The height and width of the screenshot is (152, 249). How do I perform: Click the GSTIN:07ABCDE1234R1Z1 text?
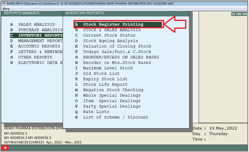(24, 142)
